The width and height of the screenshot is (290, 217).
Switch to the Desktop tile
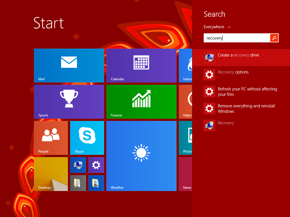(51, 174)
